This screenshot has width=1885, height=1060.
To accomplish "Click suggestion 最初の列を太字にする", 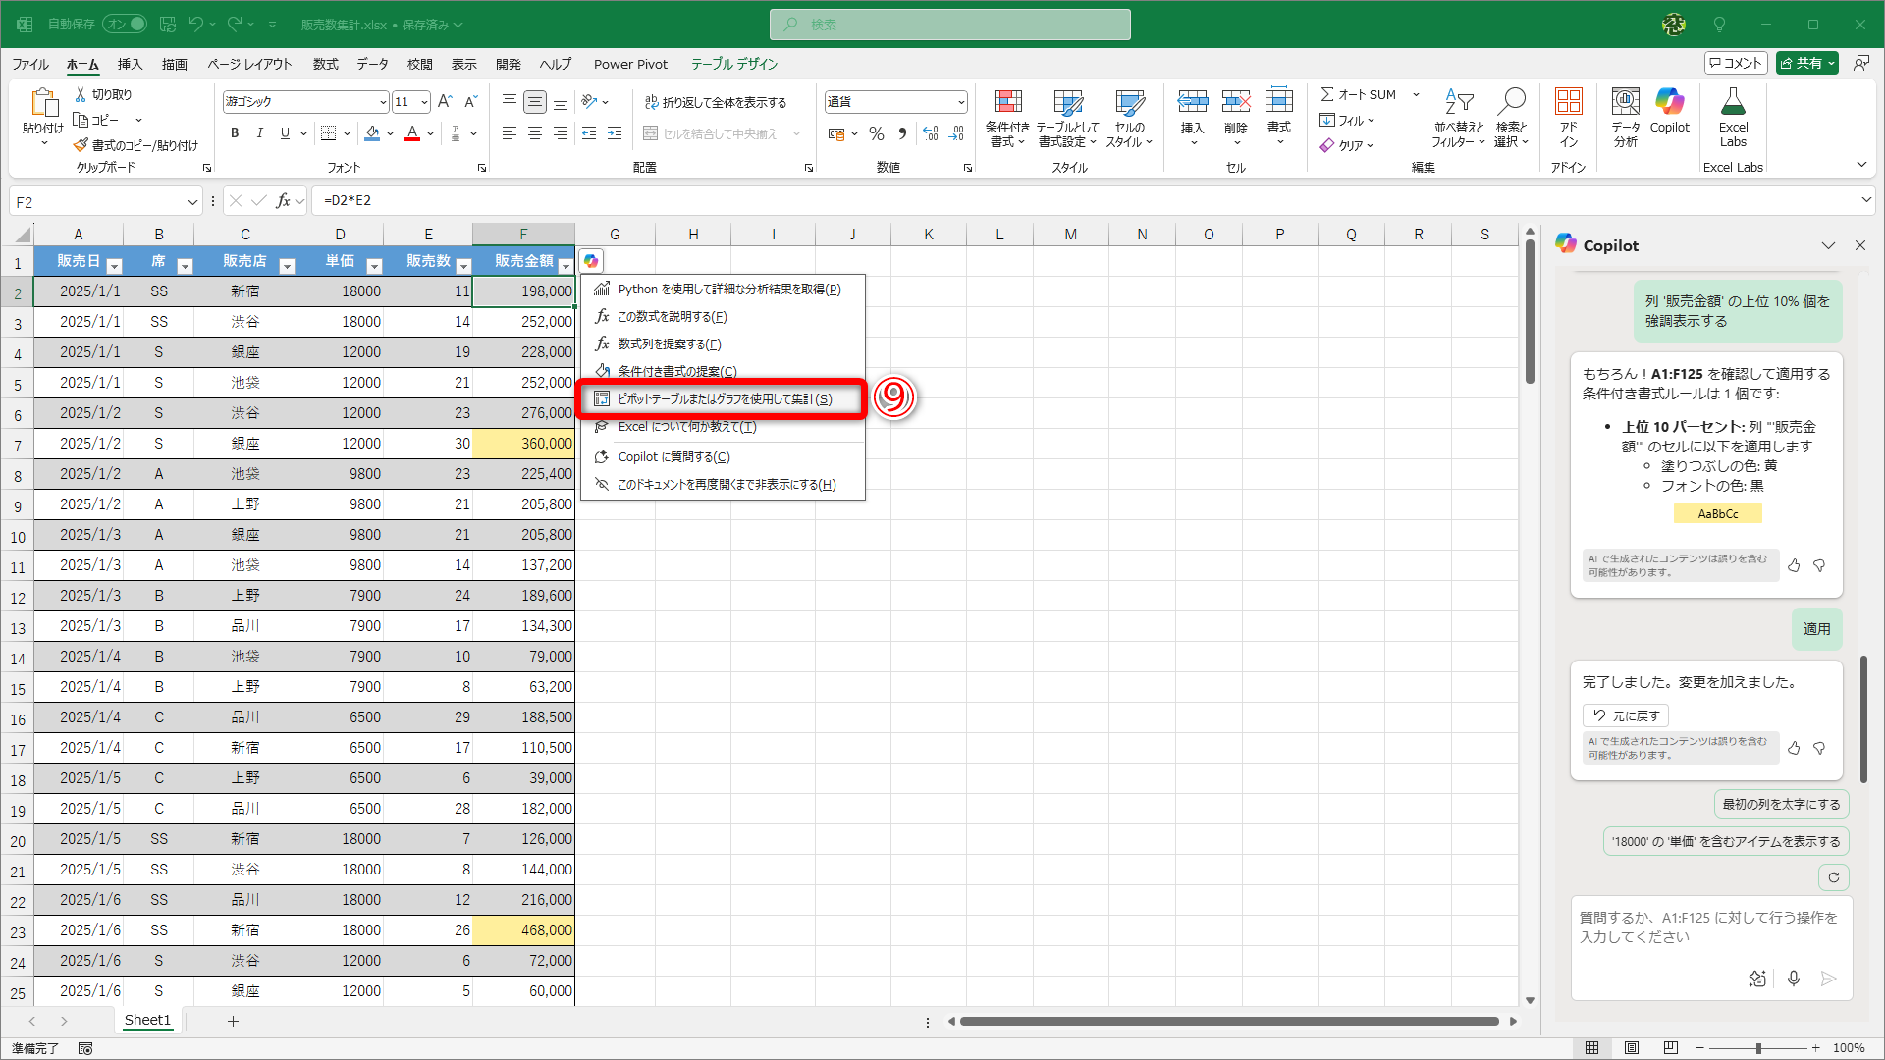I will (x=1781, y=804).
